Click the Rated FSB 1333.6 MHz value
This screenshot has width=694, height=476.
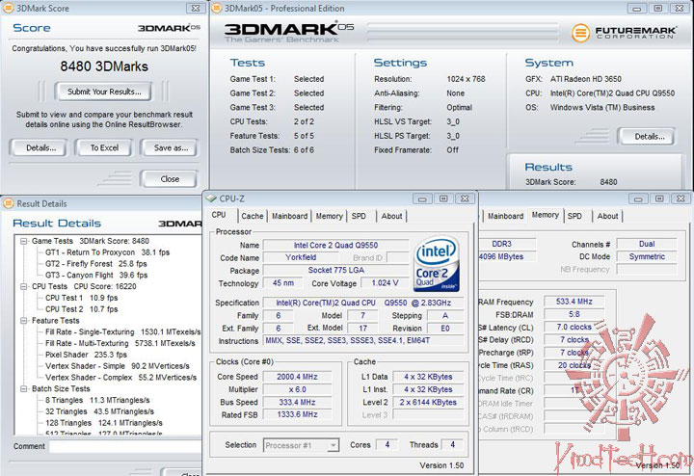298,415
